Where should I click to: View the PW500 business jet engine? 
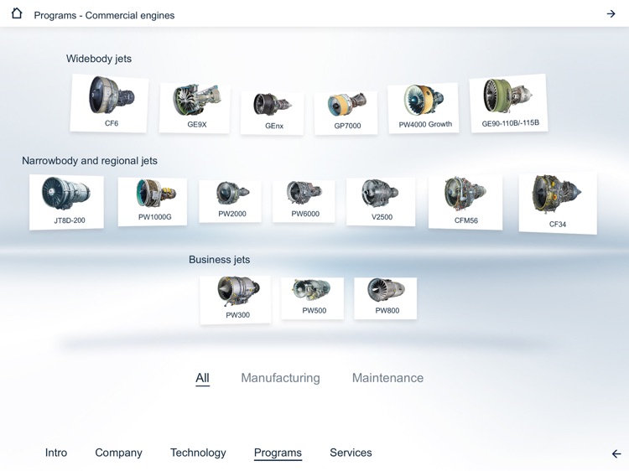point(313,298)
